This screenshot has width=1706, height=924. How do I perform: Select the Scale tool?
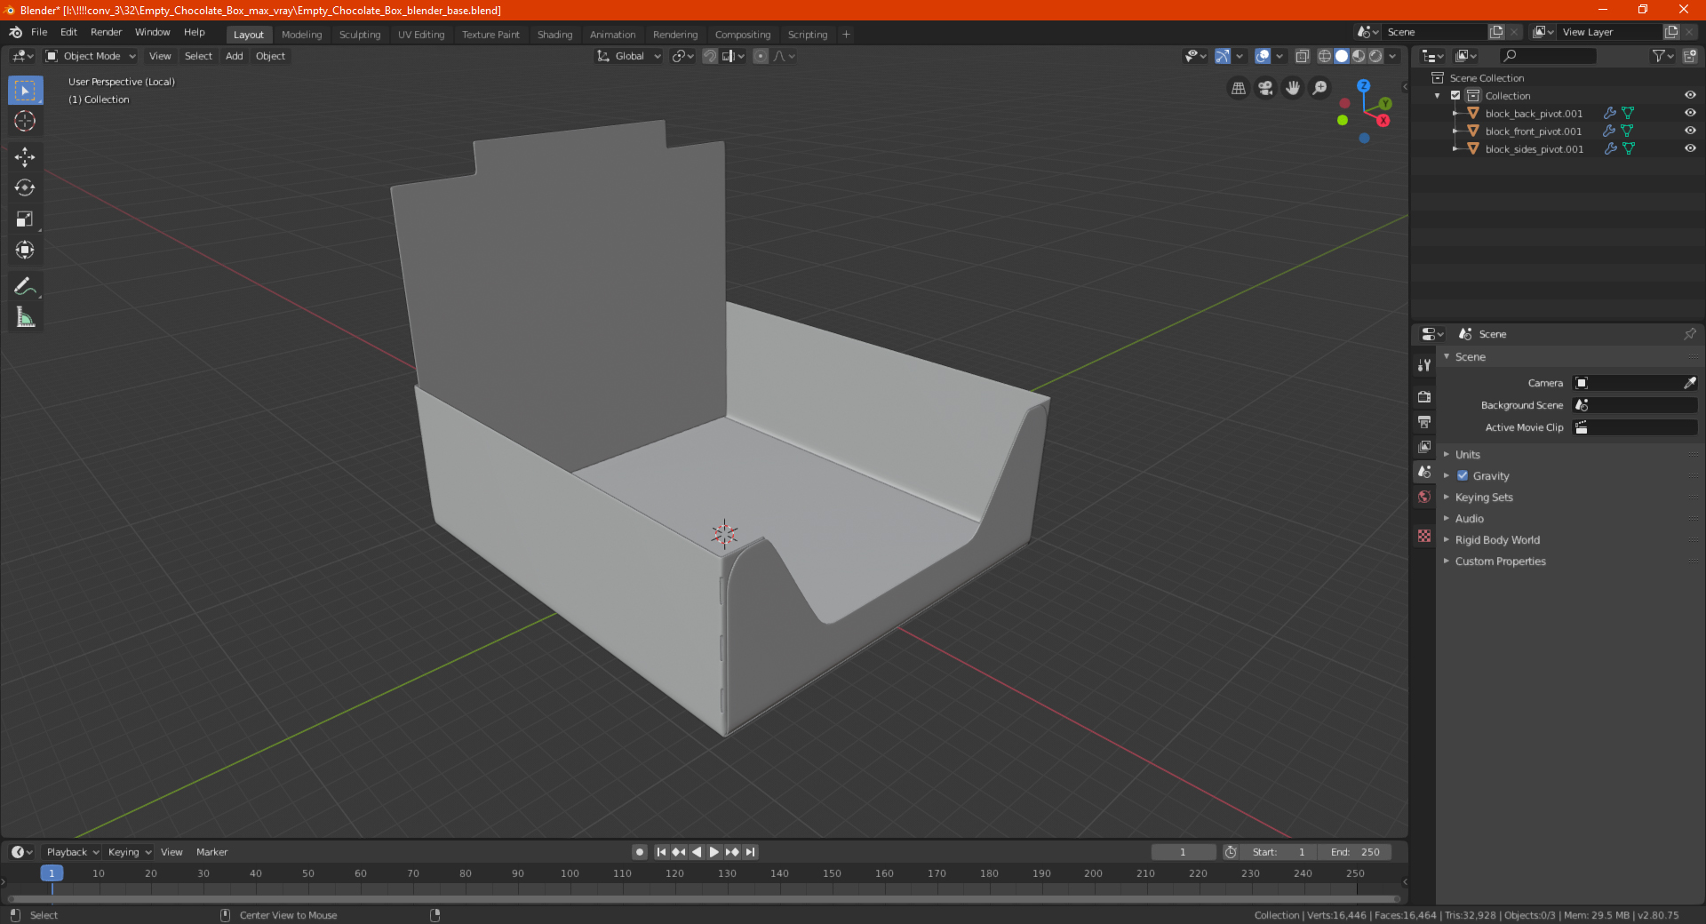point(25,219)
